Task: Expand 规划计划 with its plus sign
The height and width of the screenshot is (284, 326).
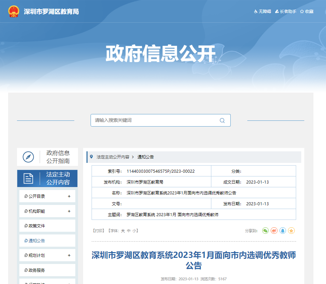Action: (x=69, y=255)
